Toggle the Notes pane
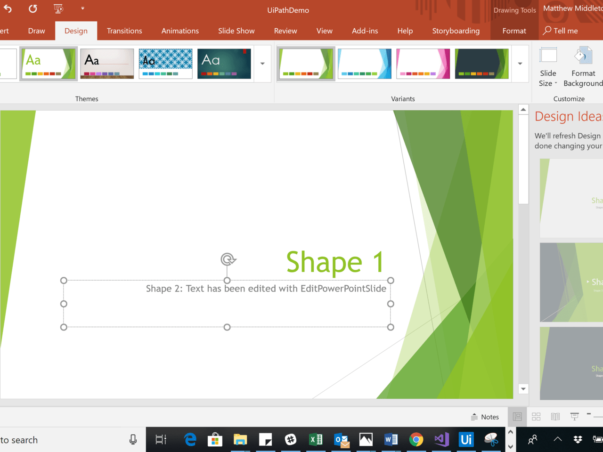 485,416
